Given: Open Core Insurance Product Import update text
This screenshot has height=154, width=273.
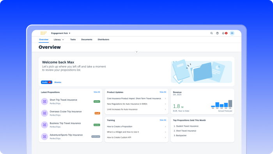Looking at the screenshot, I should tap(134, 98).
